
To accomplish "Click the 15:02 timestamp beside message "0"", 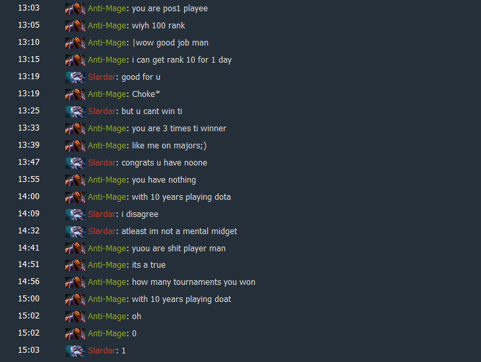I will tap(29, 333).
